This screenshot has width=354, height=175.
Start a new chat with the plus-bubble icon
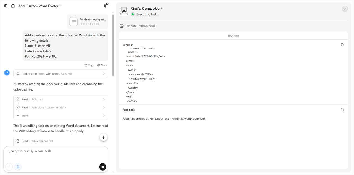tap(13, 6)
